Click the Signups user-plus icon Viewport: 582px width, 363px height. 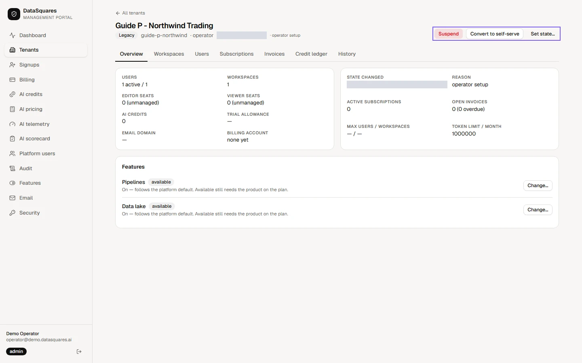[x=13, y=65]
